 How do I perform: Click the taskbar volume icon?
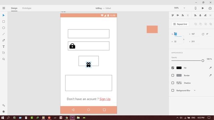click(x=181, y=118)
